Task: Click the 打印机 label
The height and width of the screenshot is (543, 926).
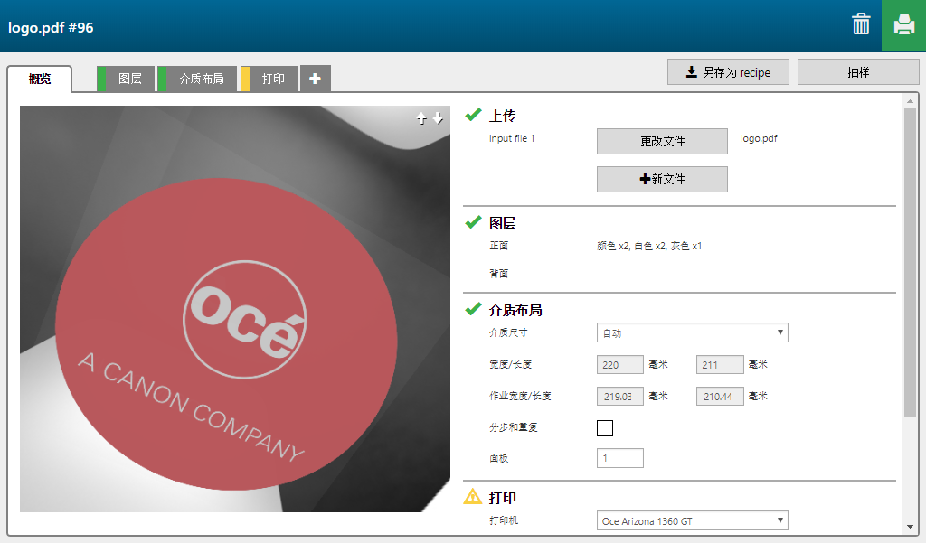Action: (503, 520)
